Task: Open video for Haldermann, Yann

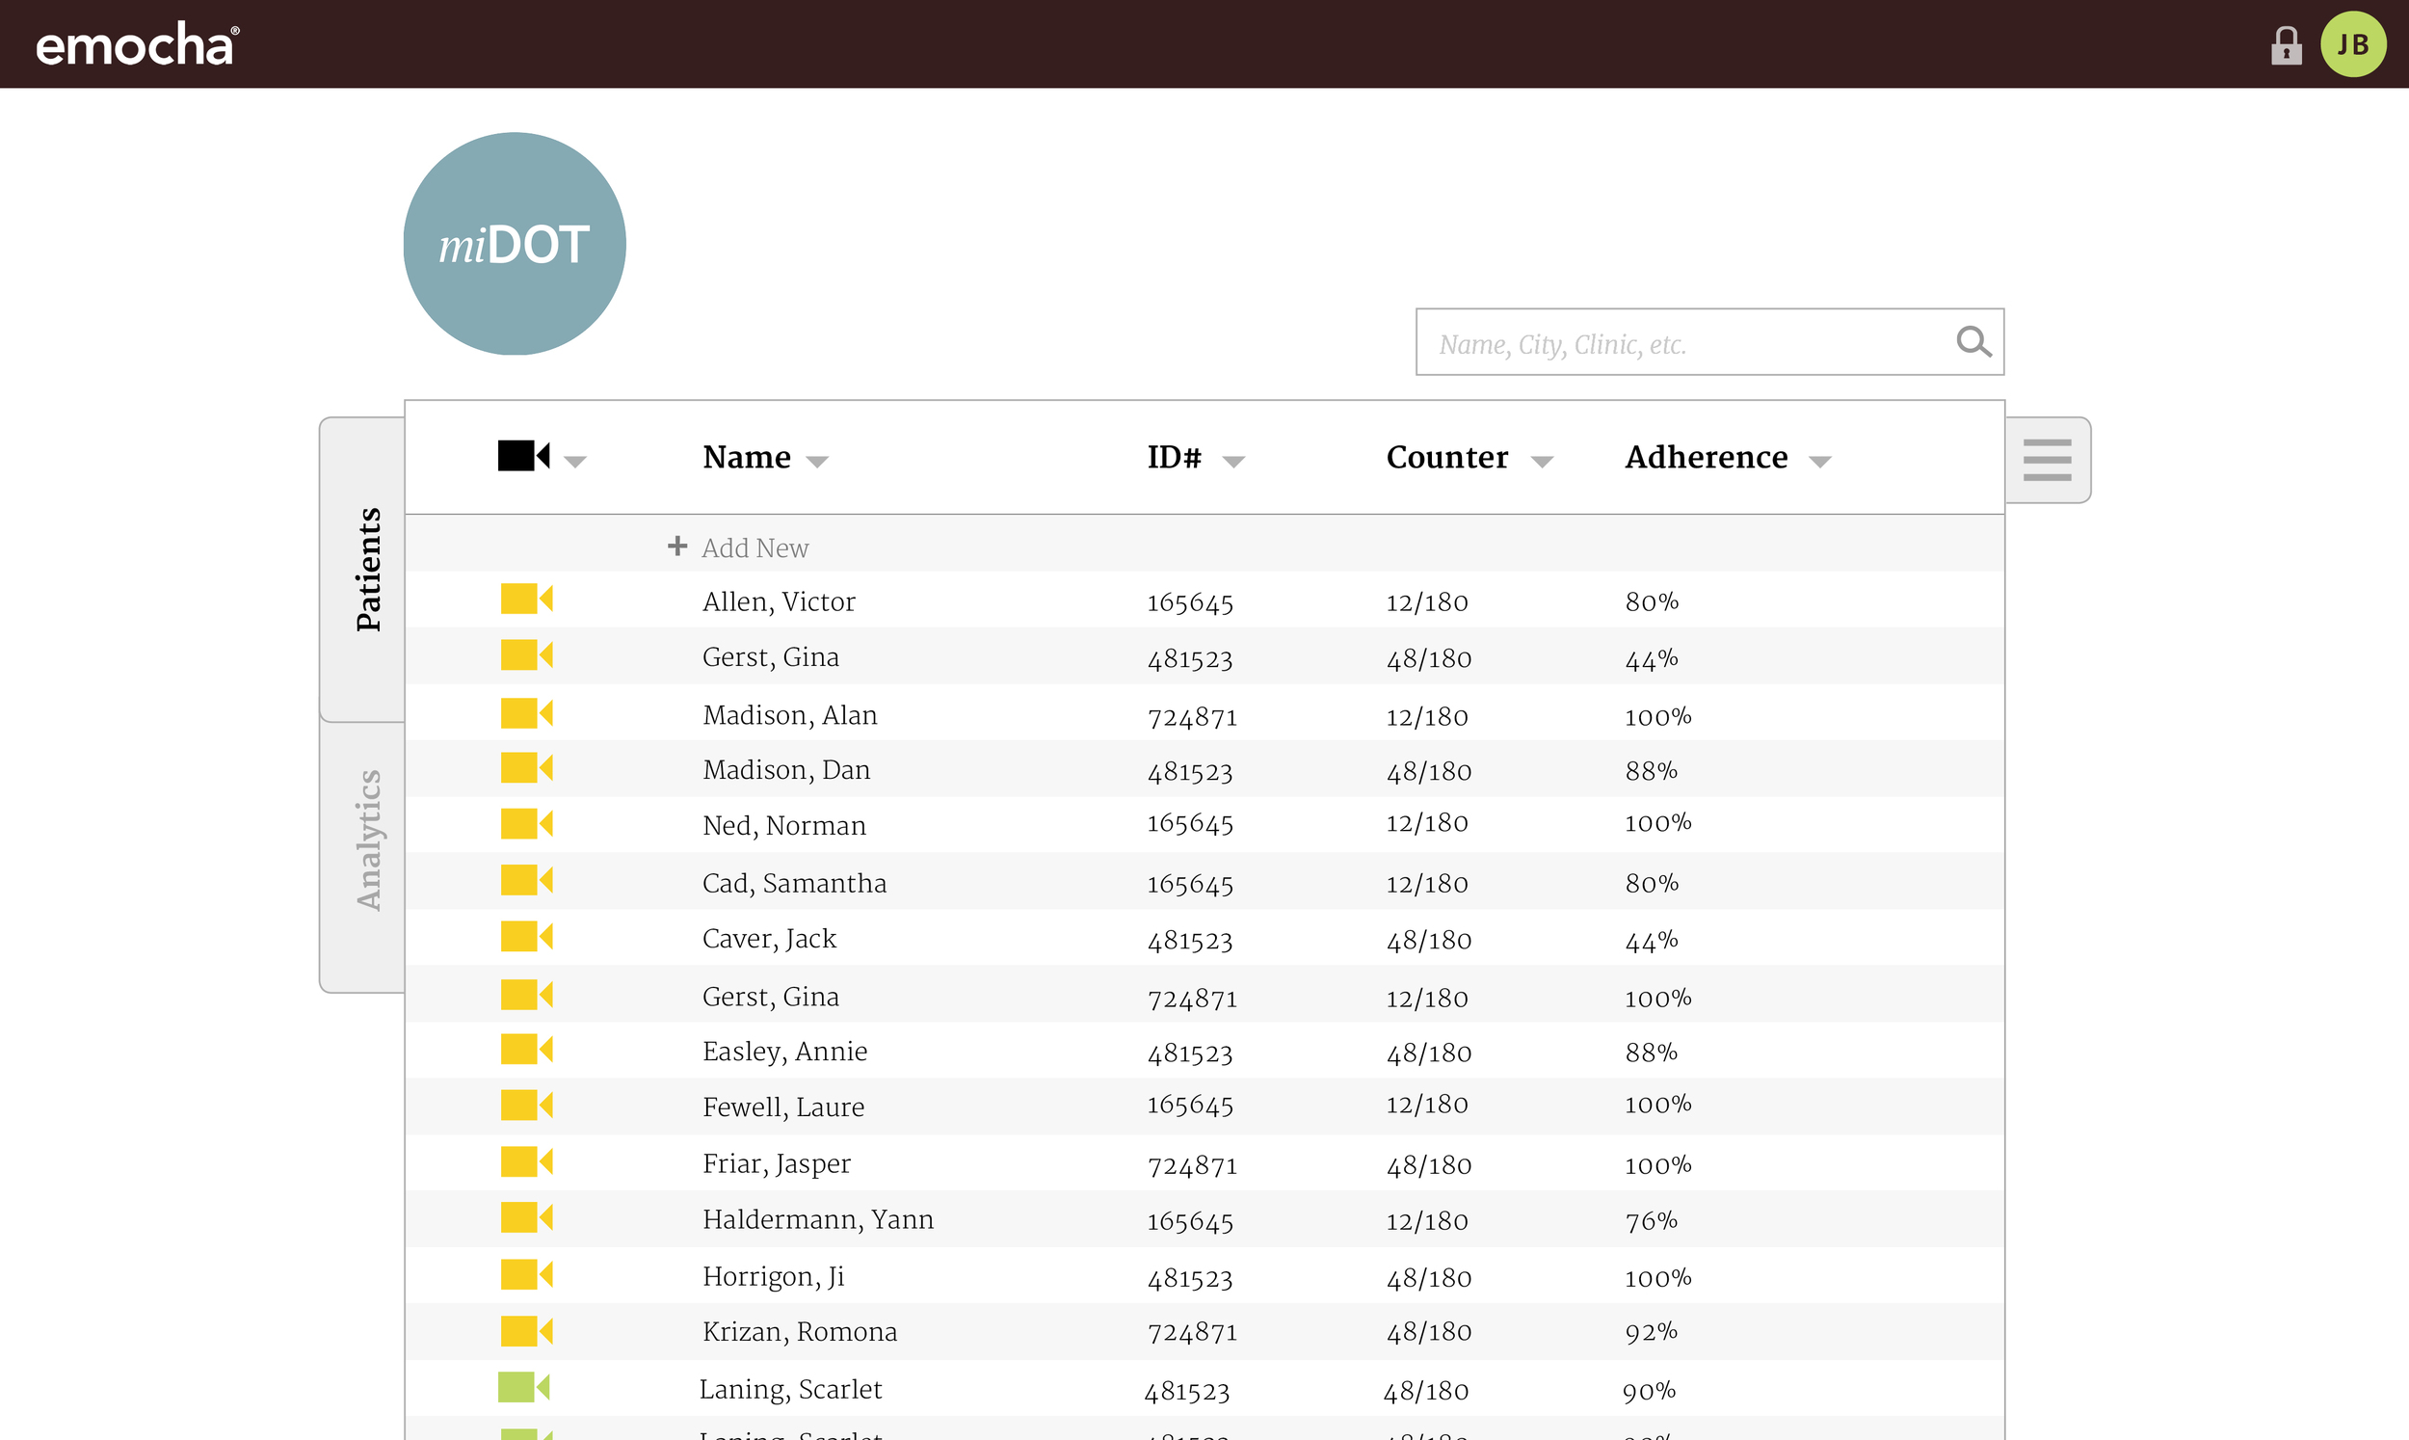Action: [526, 1216]
